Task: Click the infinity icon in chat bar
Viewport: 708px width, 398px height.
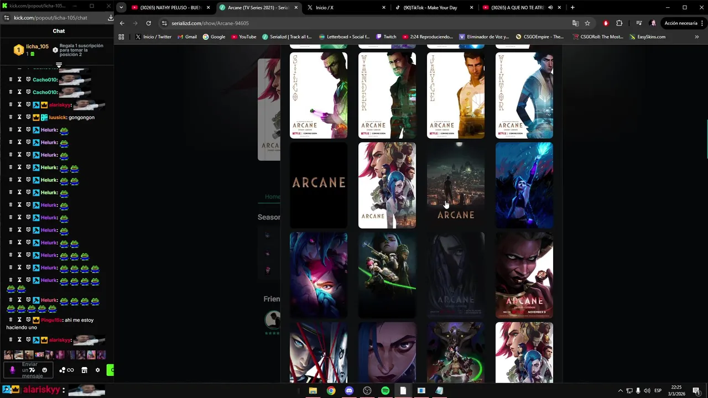Action: pyautogui.click(x=70, y=370)
